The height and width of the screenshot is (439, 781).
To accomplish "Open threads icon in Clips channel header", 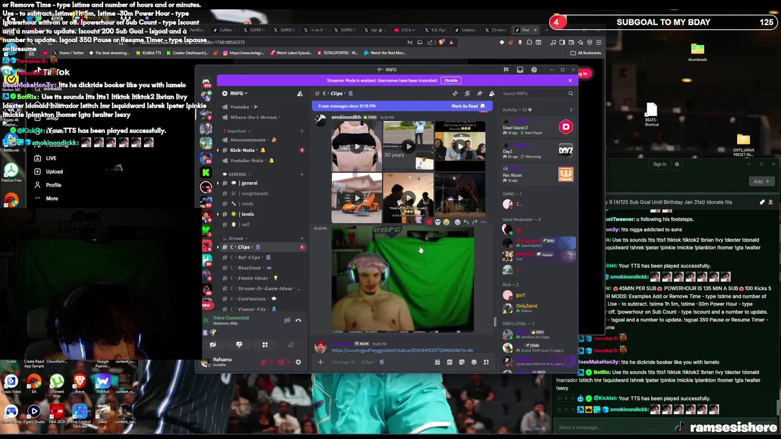I will [x=455, y=93].
